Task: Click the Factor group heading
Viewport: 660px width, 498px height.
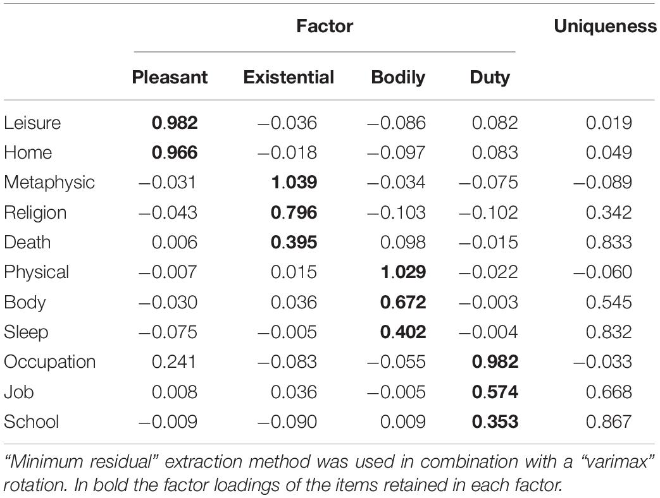Action: tap(325, 26)
